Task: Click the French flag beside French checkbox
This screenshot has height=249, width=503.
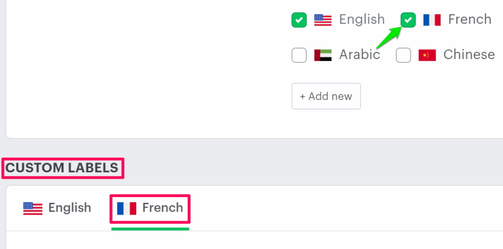Action: [432, 20]
